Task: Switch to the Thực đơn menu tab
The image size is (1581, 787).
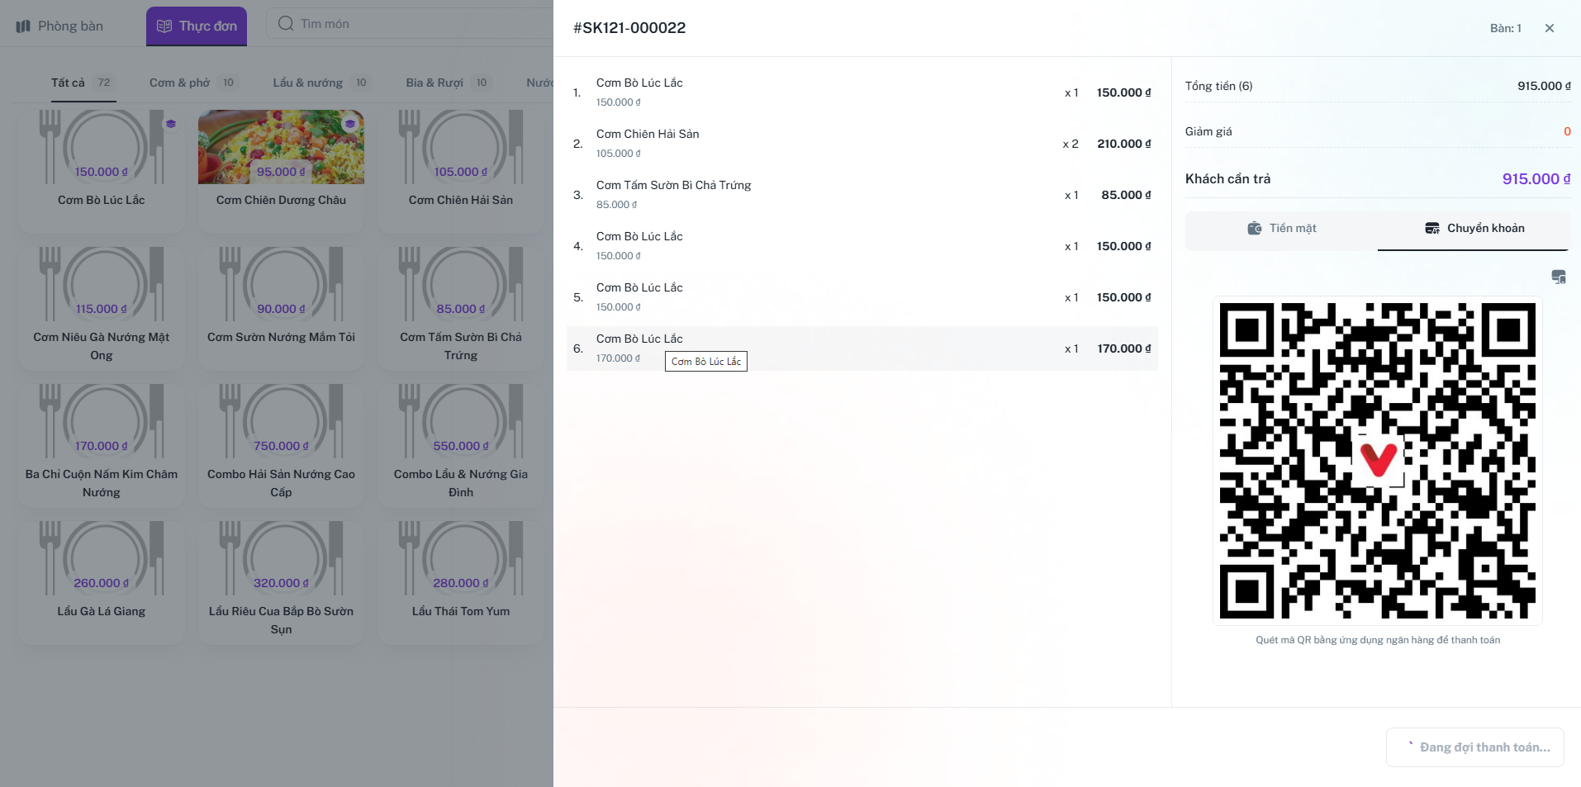Action: tap(197, 26)
